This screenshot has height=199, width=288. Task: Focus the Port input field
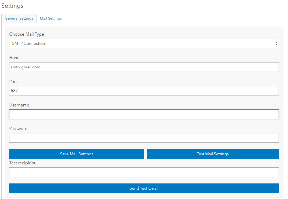144,91
